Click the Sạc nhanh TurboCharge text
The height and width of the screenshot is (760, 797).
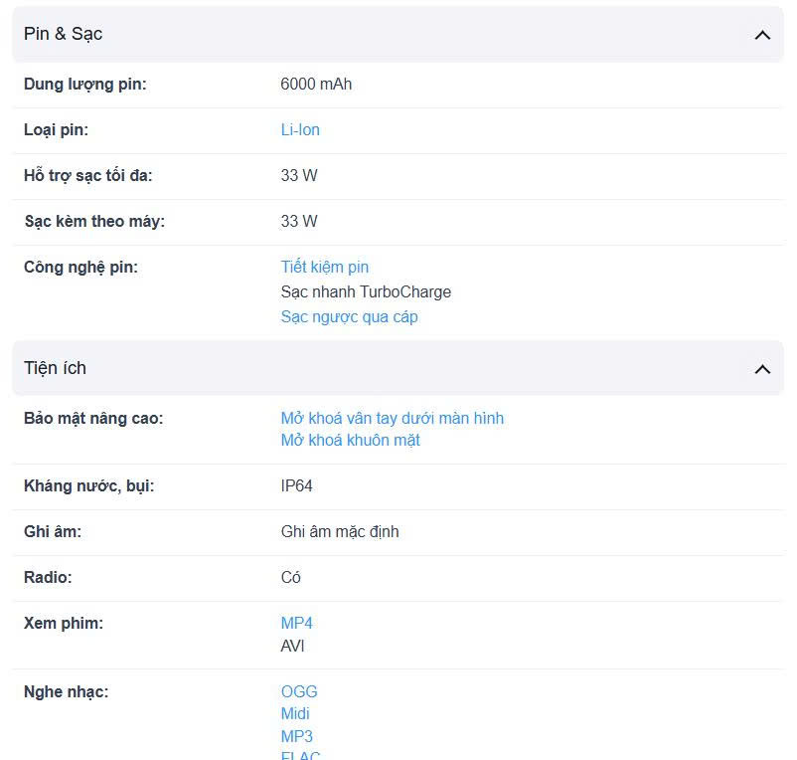366,291
